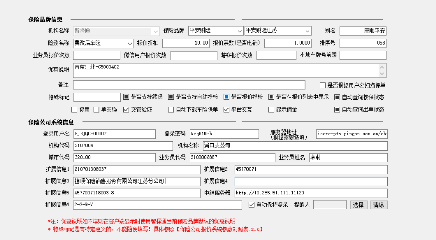
Task: Click the empty 扩展信息4 field
Action: point(311,181)
